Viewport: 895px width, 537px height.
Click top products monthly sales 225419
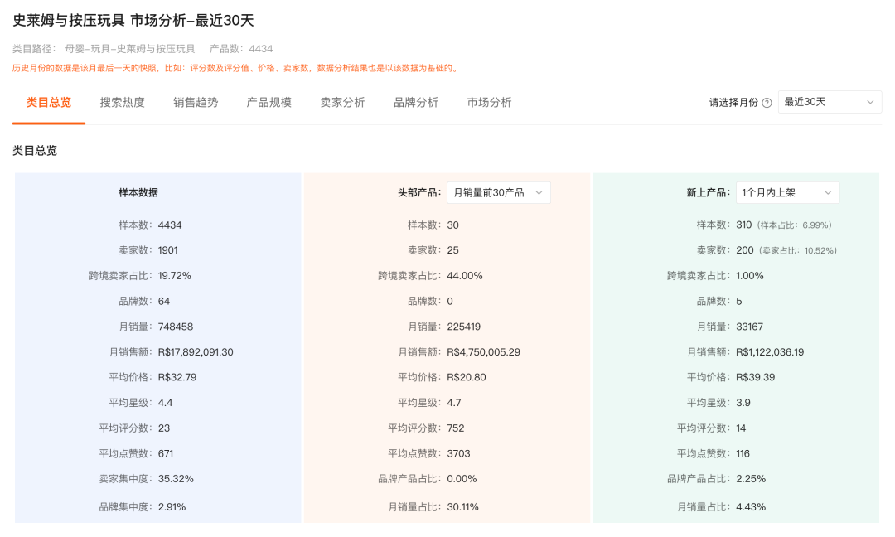(x=464, y=327)
